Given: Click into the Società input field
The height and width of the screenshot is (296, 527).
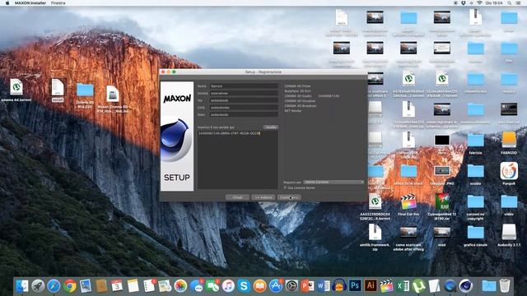Looking at the screenshot, I should 244,93.
